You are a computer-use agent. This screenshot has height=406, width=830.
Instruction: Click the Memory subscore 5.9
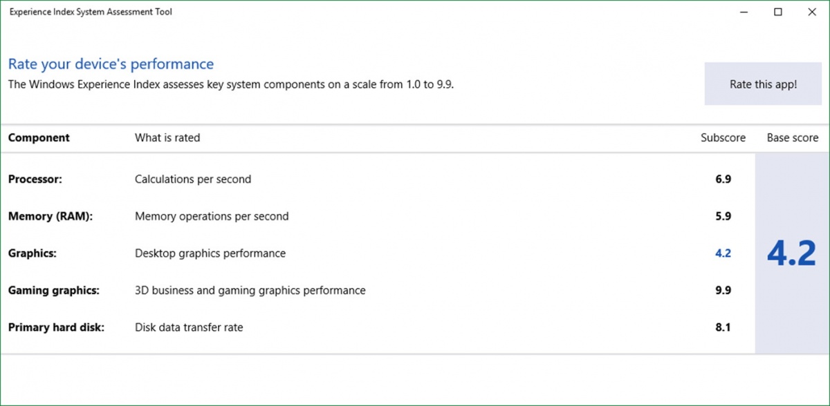[x=723, y=216]
